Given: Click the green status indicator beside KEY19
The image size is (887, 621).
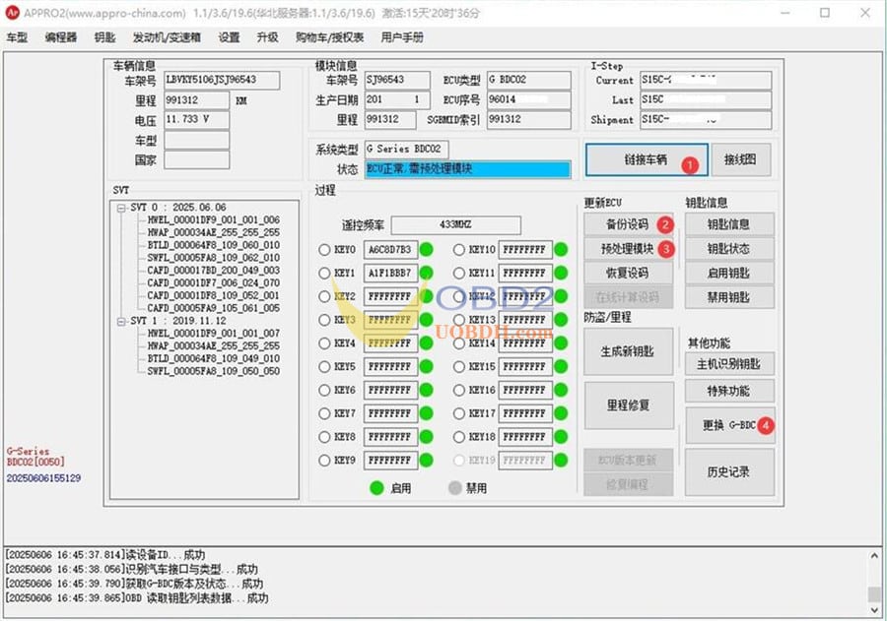Looking at the screenshot, I should [561, 460].
